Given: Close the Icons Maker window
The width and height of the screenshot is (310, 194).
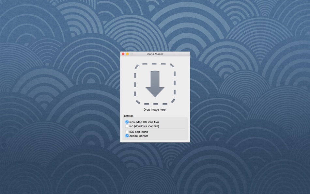Looking at the screenshot, I should pyautogui.click(x=123, y=54).
